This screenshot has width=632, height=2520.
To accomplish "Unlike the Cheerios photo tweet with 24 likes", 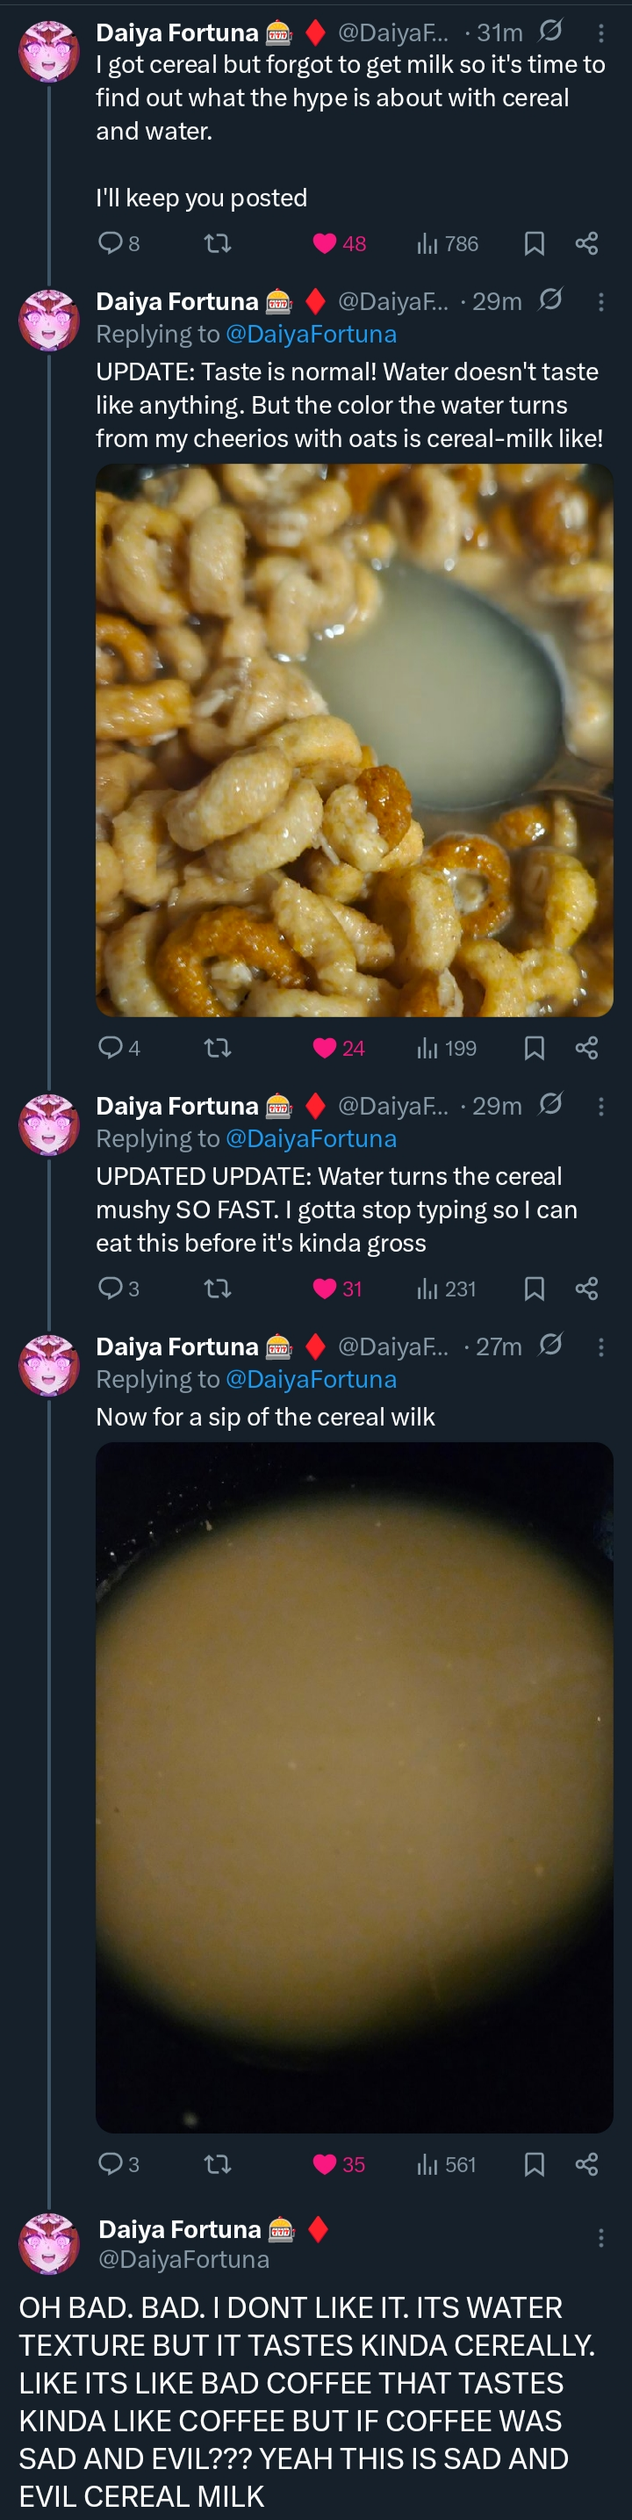I will click(x=325, y=1049).
